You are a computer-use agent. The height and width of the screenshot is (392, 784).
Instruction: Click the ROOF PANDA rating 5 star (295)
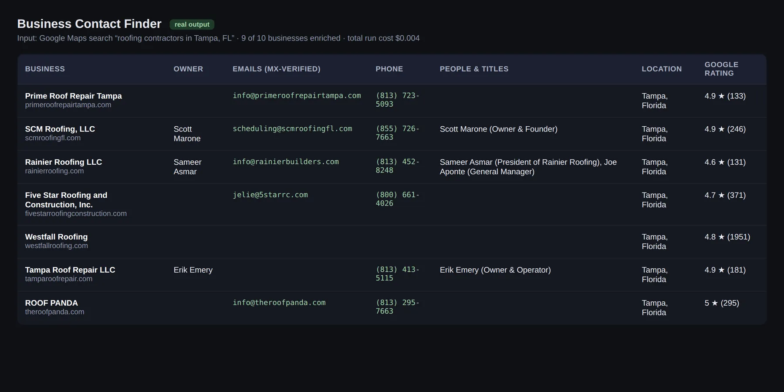(722, 303)
